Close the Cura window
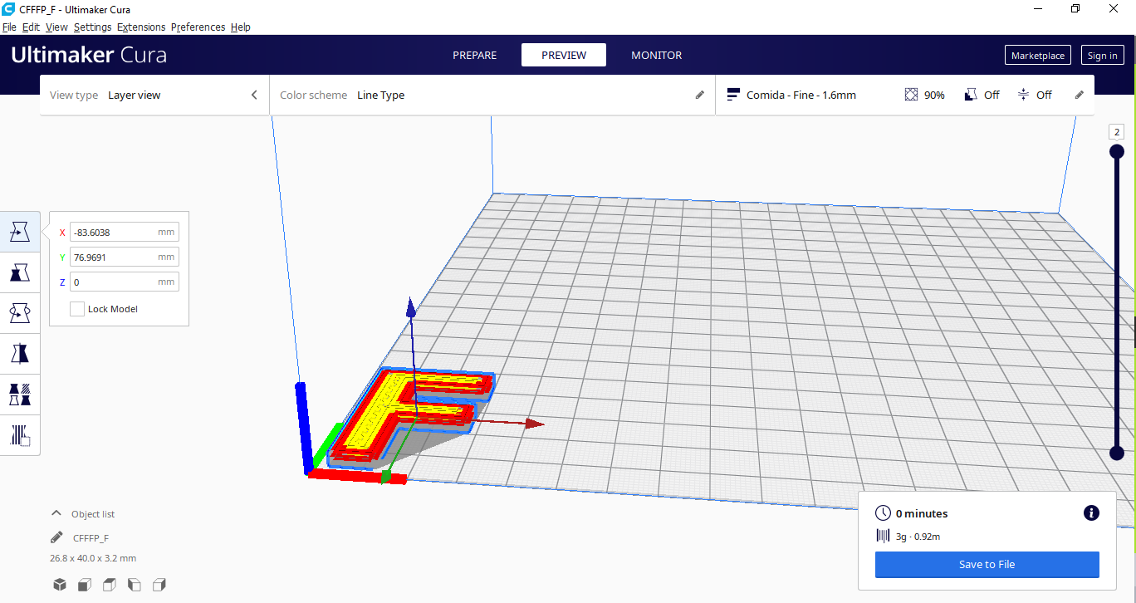This screenshot has width=1136, height=603. [1114, 9]
